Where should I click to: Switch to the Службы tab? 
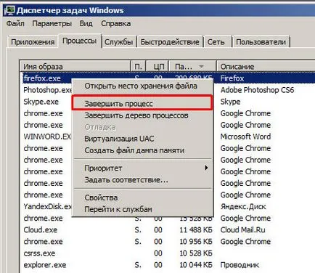(118, 42)
